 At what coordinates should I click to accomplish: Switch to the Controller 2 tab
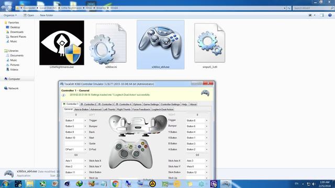(88, 104)
